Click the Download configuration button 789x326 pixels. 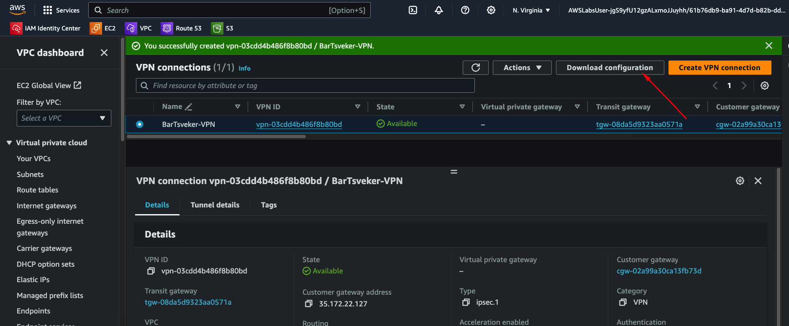[610, 68]
